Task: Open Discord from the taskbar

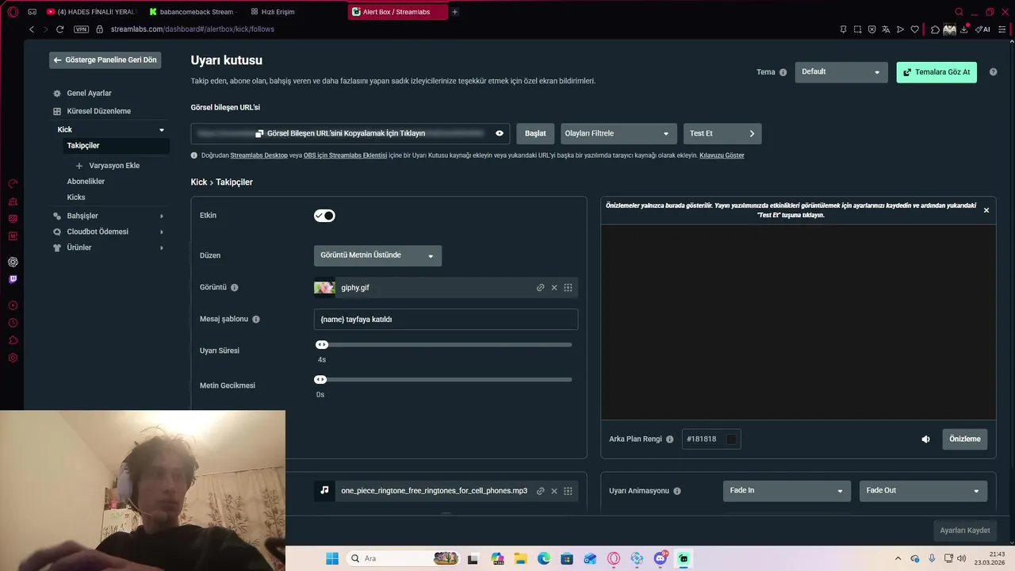Action: pos(661,558)
